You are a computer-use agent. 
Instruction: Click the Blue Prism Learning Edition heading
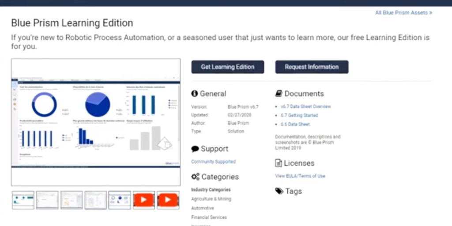(x=72, y=23)
